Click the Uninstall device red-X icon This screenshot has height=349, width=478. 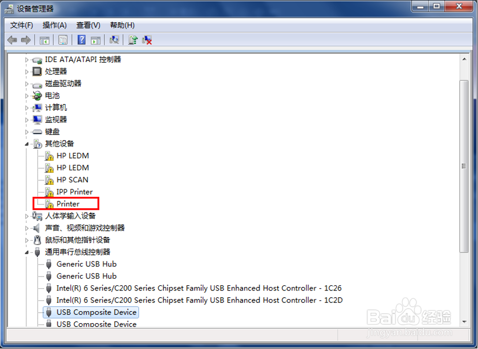pos(147,40)
